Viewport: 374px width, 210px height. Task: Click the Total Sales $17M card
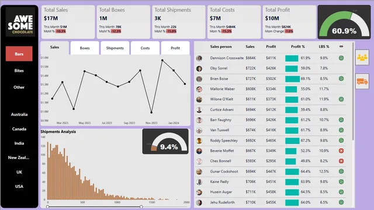click(x=68, y=22)
